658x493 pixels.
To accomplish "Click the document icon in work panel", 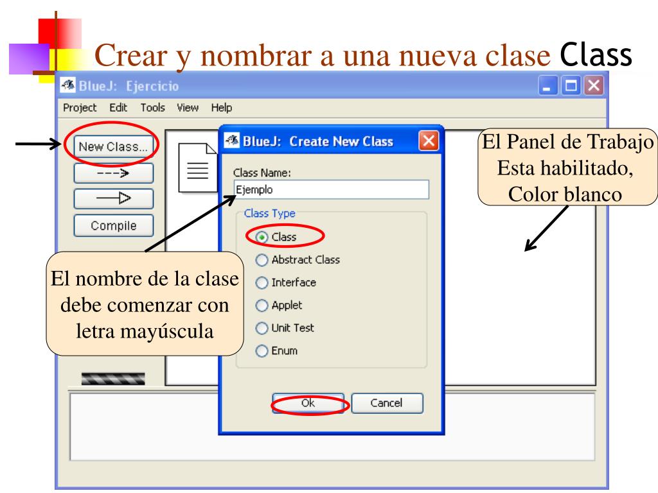I will tap(198, 168).
